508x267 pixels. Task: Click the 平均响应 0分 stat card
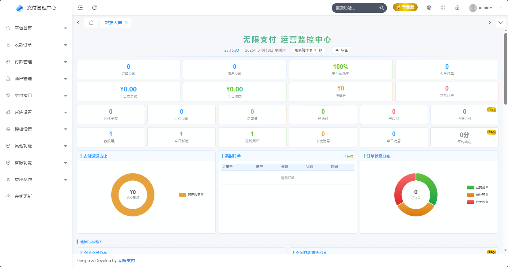(464, 137)
